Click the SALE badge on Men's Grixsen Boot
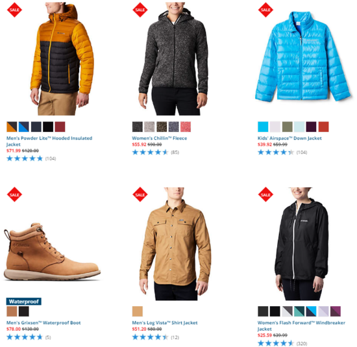 pyautogui.click(x=14, y=194)
